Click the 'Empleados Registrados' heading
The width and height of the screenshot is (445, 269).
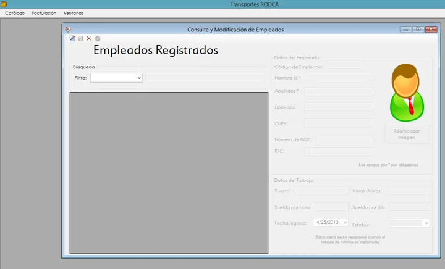point(156,50)
